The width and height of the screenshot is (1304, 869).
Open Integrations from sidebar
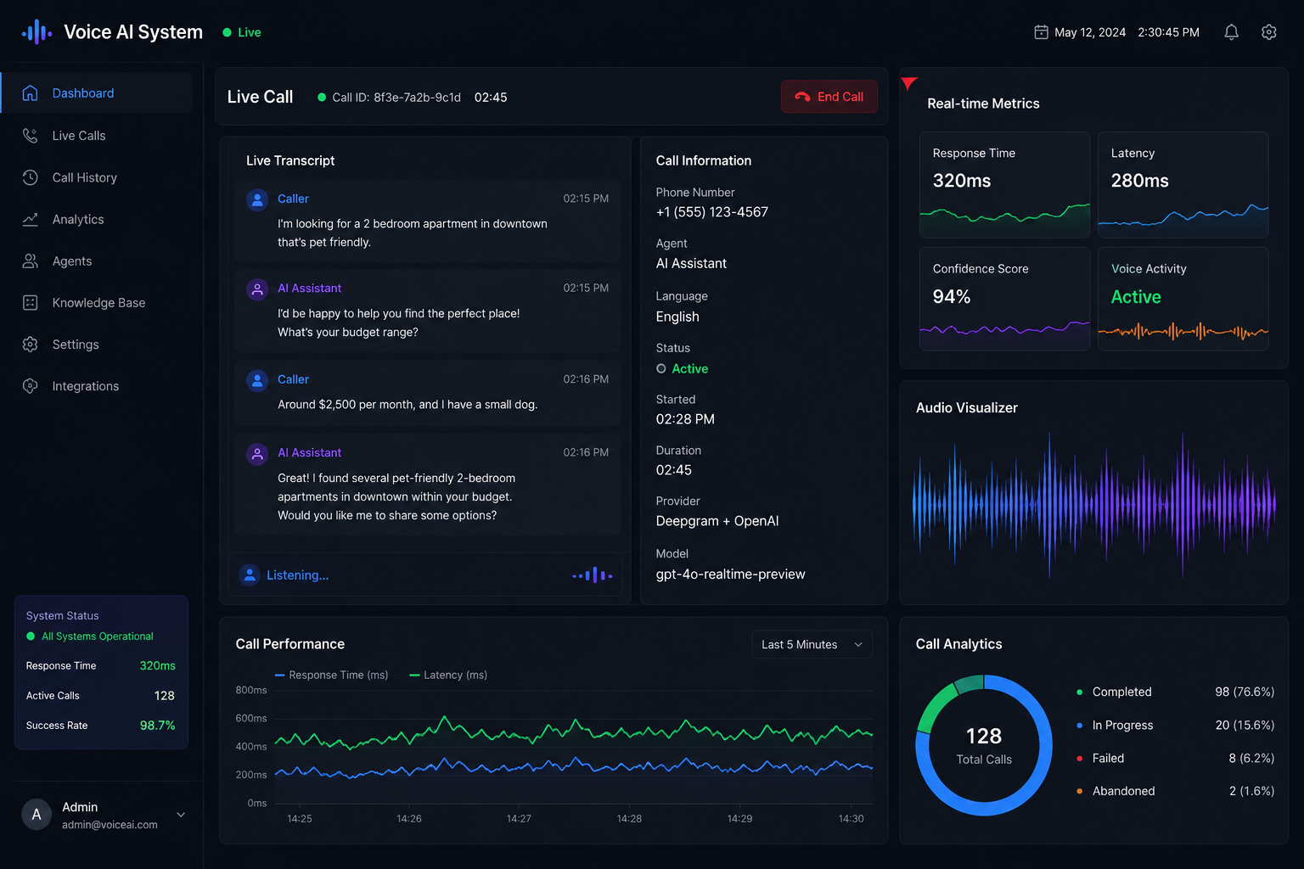point(97,385)
